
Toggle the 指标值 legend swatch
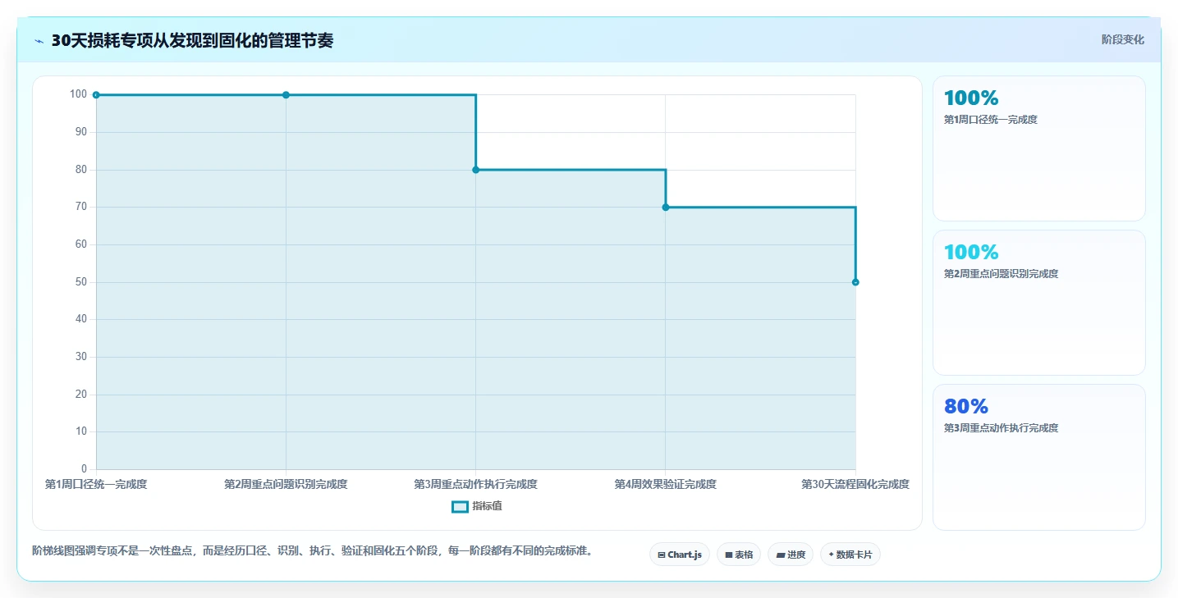[460, 507]
